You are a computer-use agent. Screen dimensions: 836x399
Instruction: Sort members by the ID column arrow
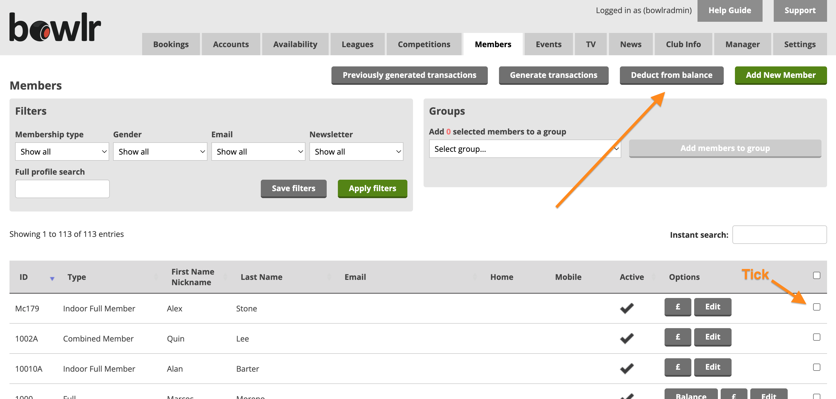(x=52, y=278)
